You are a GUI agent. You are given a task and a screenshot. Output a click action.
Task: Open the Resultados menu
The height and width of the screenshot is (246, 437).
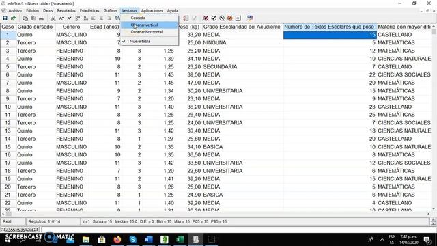pyautogui.click(x=66, y=11)
